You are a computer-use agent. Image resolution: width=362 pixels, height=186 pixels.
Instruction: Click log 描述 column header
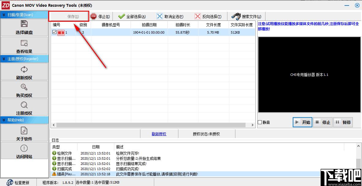(x=229, y=147)
